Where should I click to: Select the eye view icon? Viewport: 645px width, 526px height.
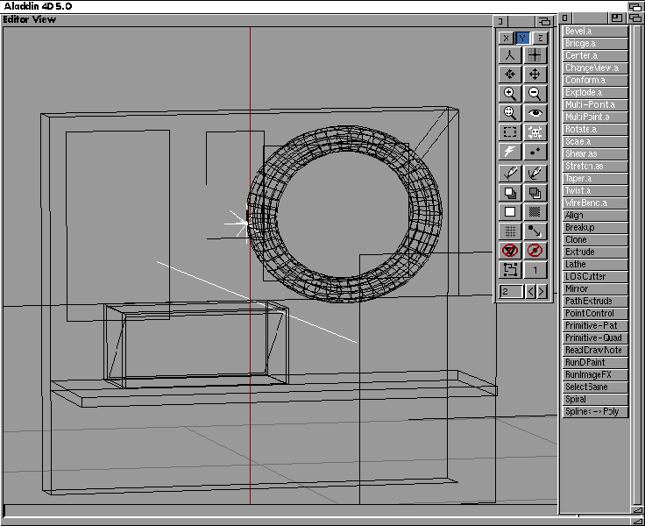click(x=535, y=113)
